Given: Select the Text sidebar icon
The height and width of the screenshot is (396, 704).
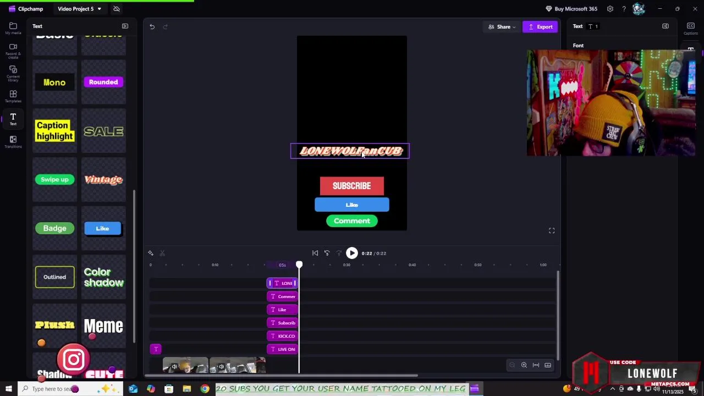Looking at the screenshot, I should click(13, 119).
